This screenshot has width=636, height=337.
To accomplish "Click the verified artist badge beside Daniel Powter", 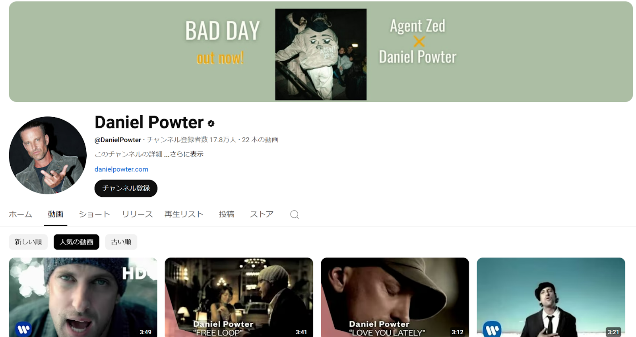I will click(211, 124).
